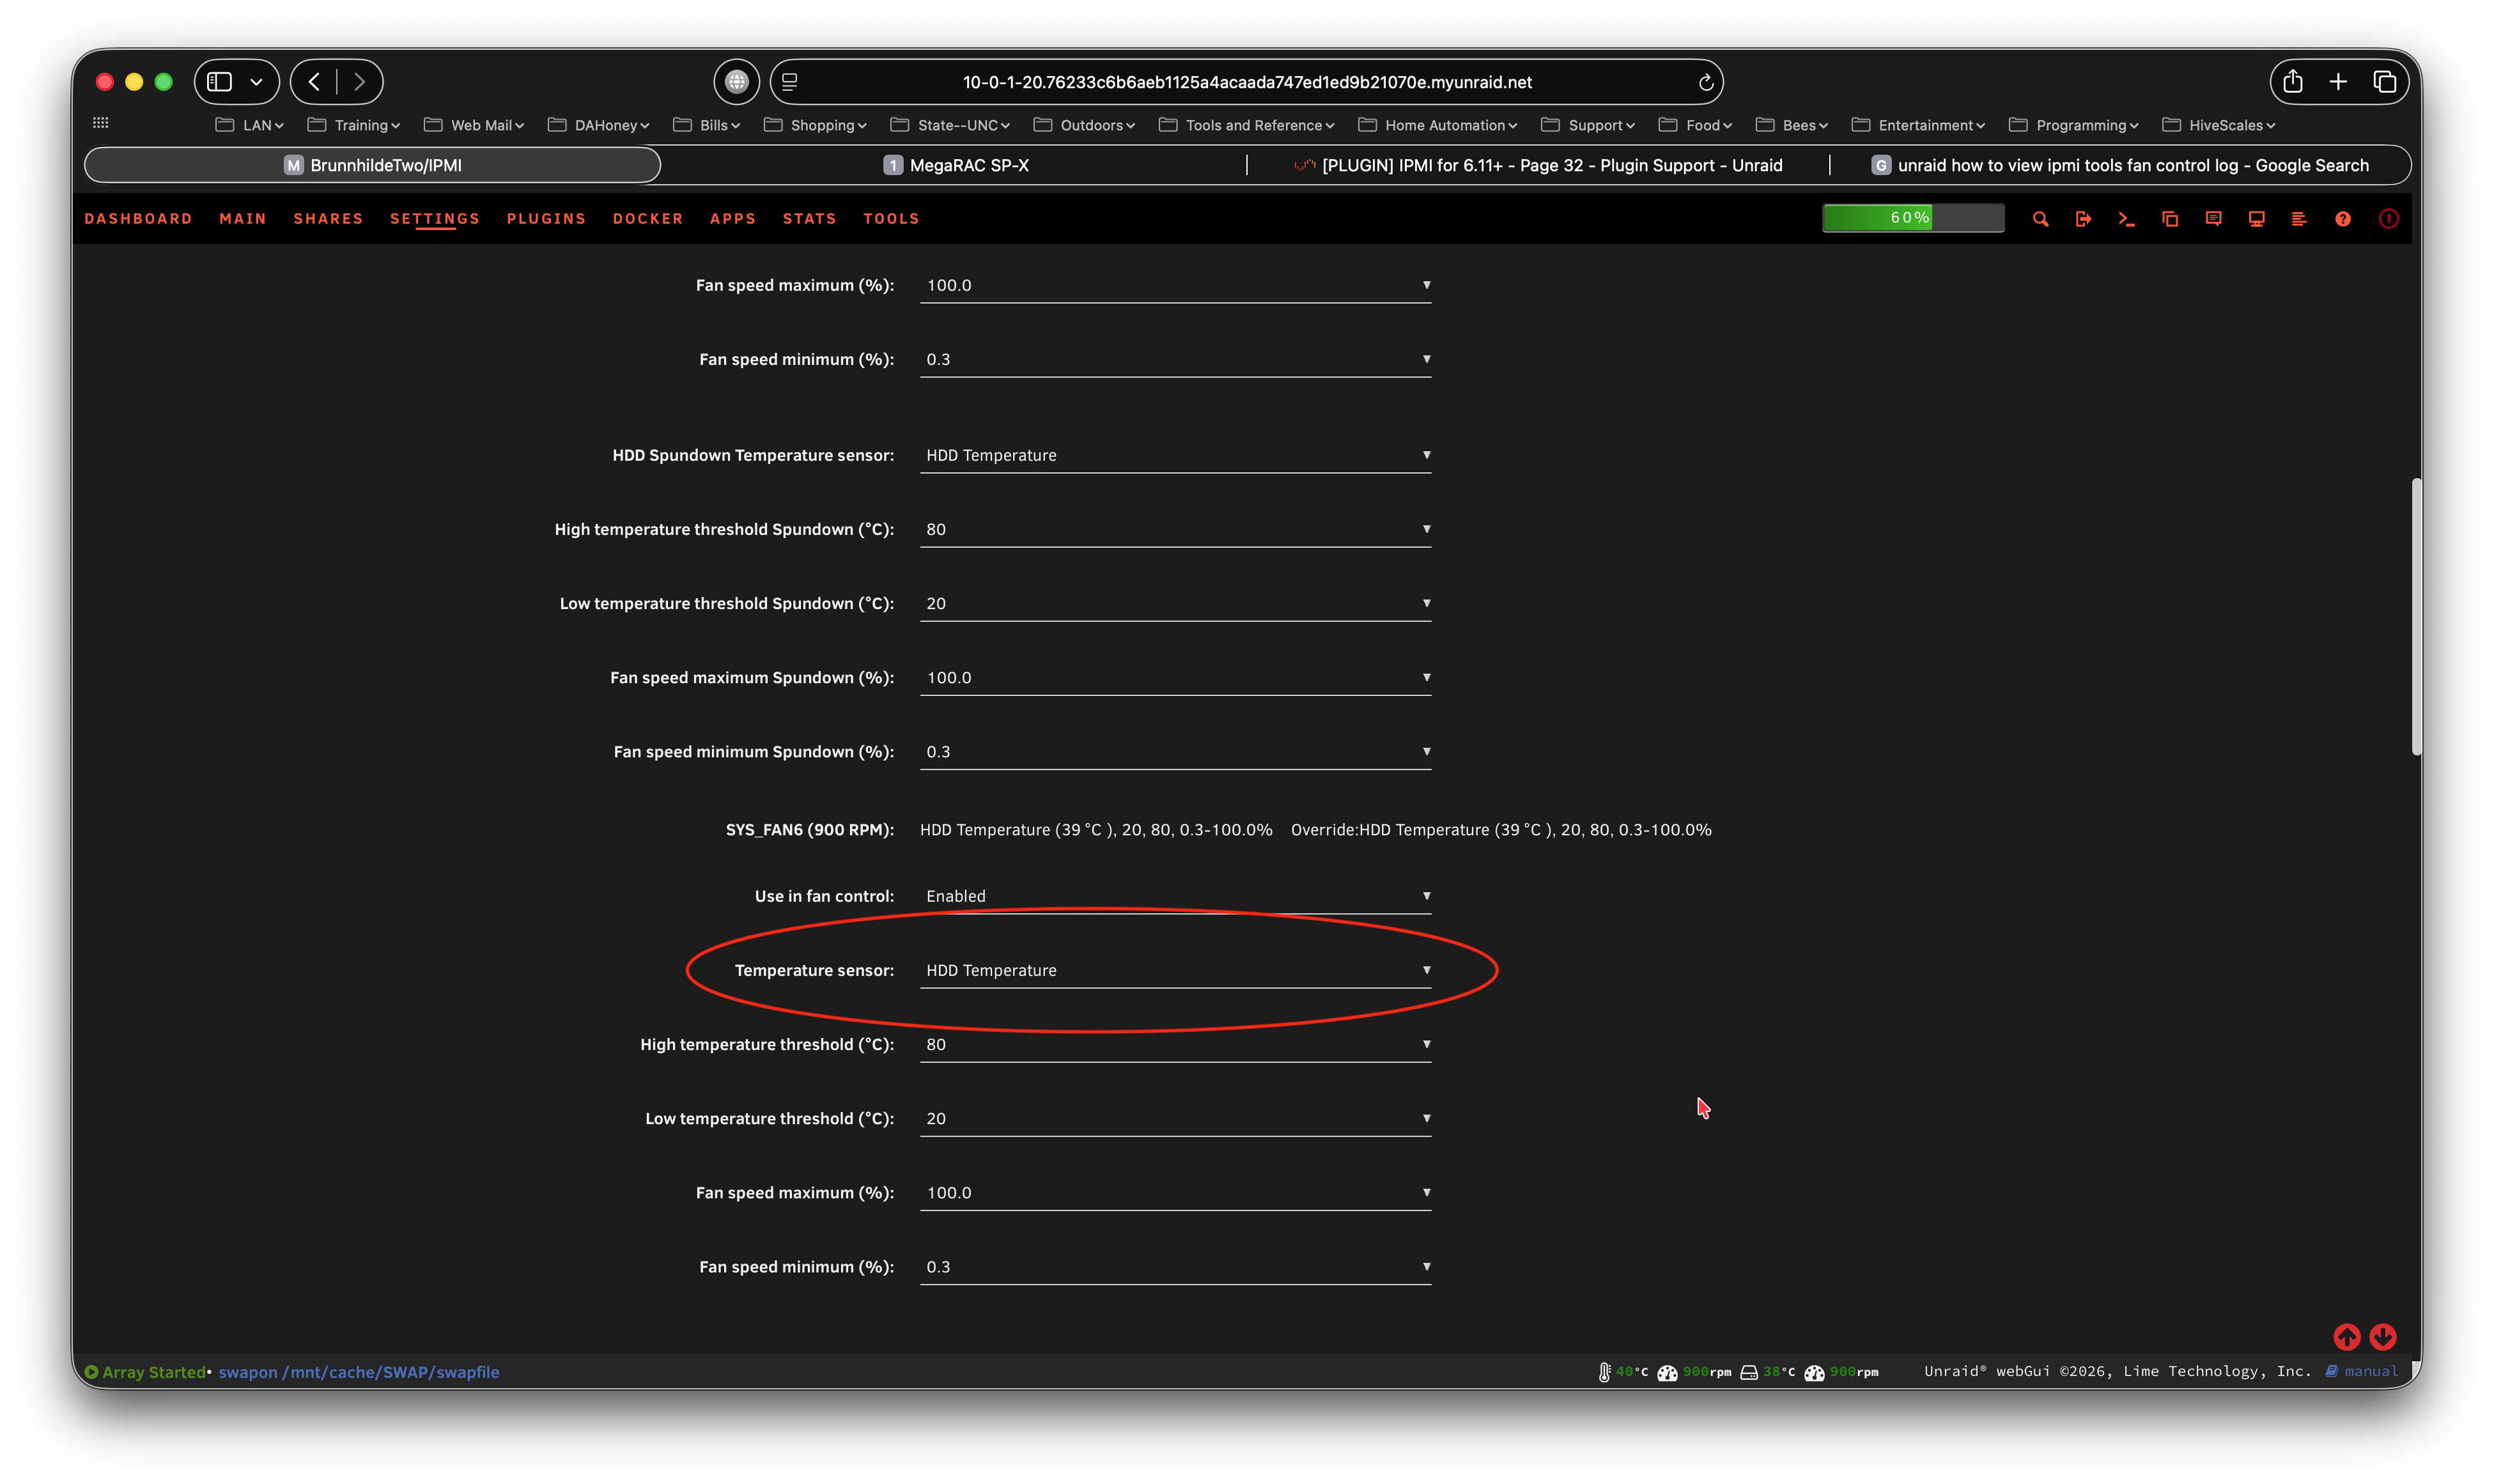Image resolution: width=2494 pixels, height=1484 pixels.
Task: Click the thermometer icon in footer
Action: (x=1604, y=1372)
